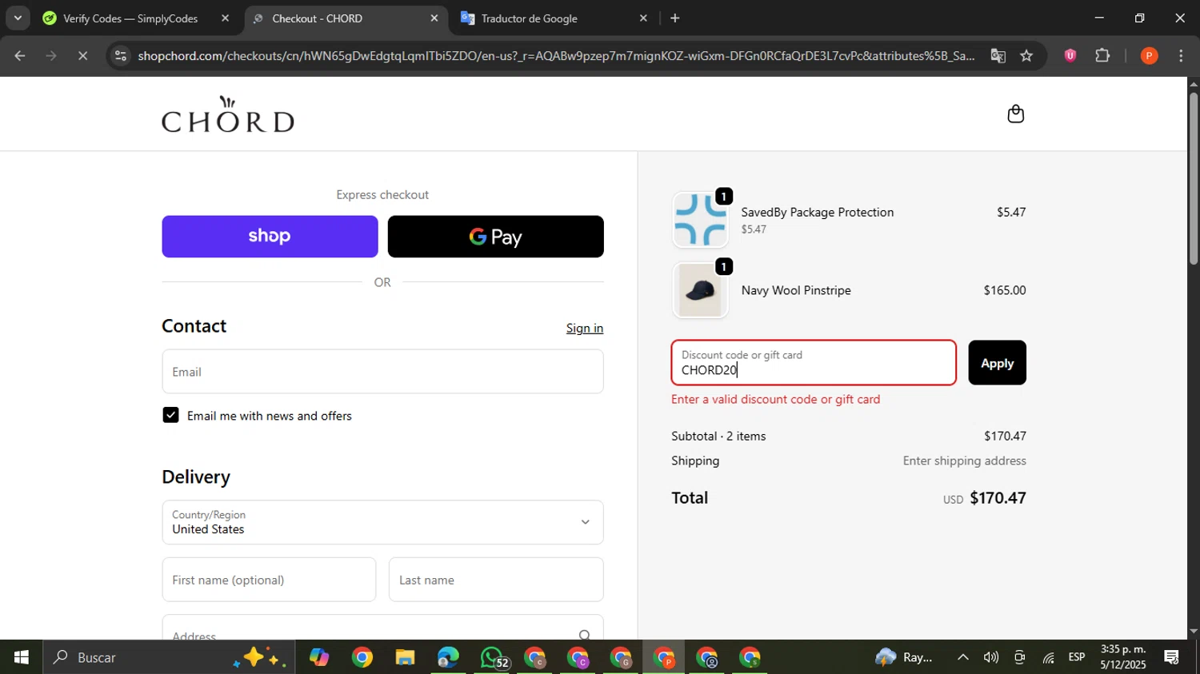
Task: Switch to Checkout - CHORD tab
Action: [346, 18]
